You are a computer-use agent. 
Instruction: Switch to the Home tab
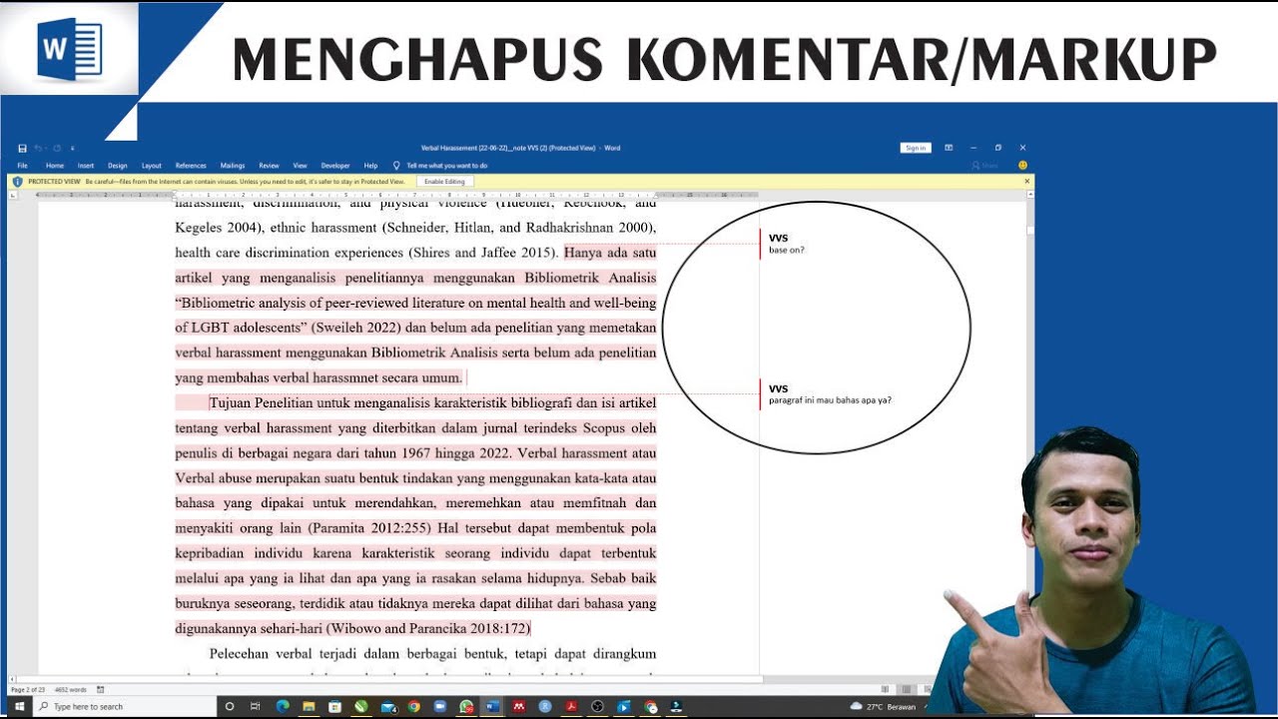coord(55,166)
